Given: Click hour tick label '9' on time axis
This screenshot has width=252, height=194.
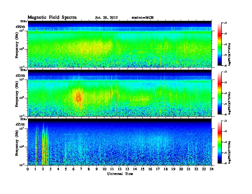Looking at the screenshot, I should pyautogui.click(x=97, y=169).
